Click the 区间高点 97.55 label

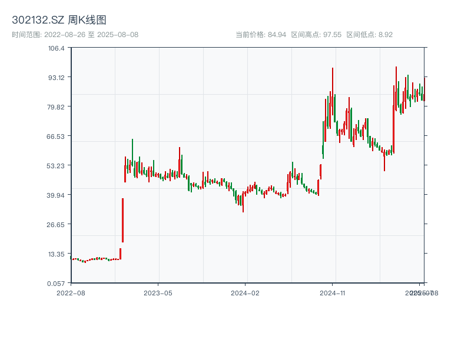(316, 35)
